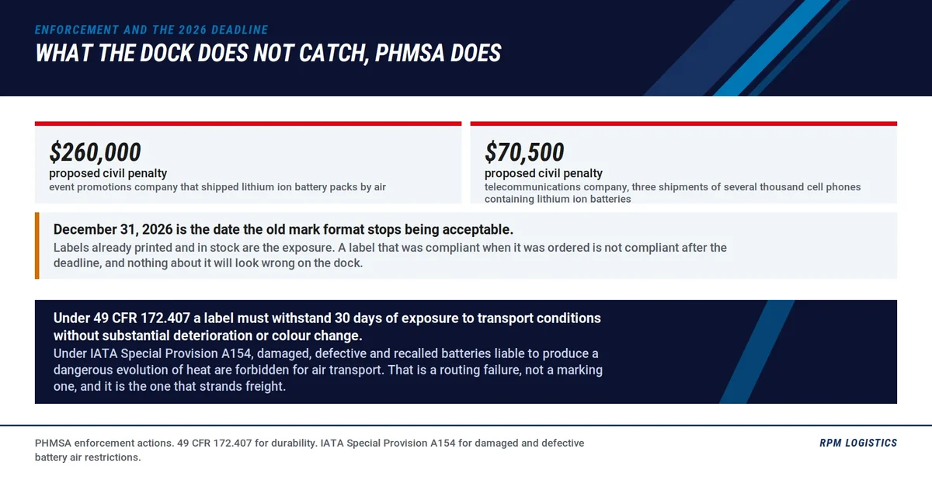Select the telecommunications company description text

pos(673,193)
